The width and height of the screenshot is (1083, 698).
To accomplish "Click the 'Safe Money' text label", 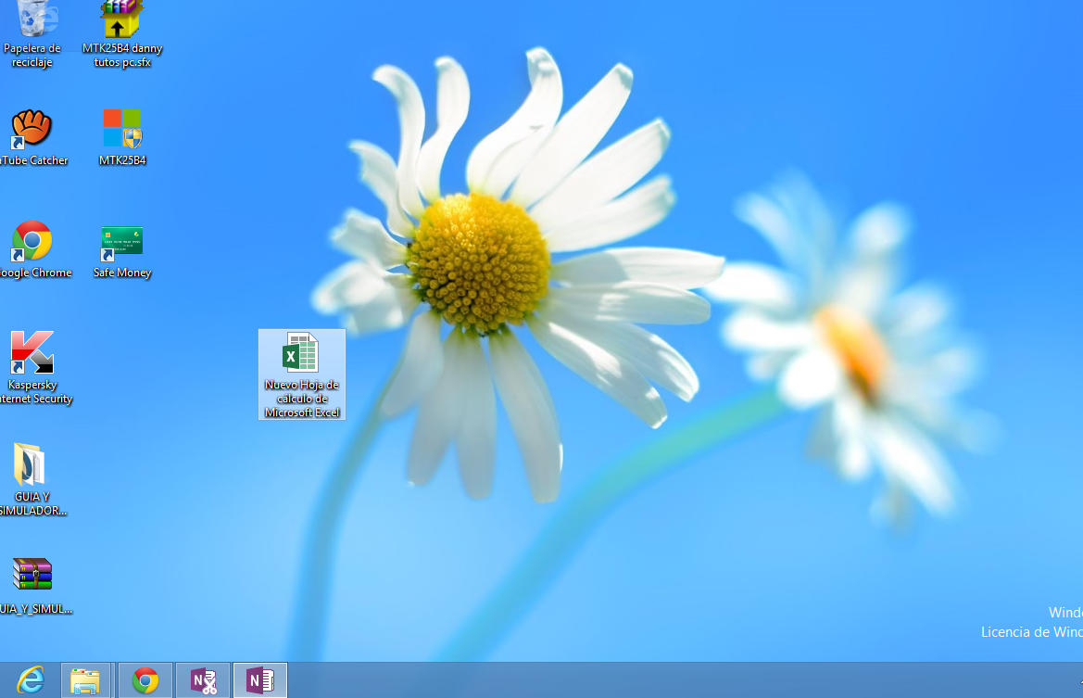I will click(122, 273).
